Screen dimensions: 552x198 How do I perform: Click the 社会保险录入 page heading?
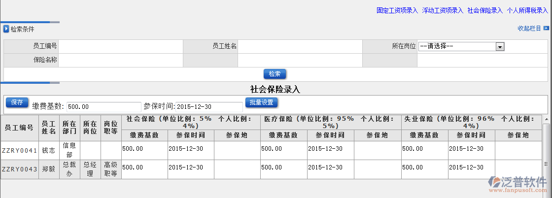pos(275,90)
